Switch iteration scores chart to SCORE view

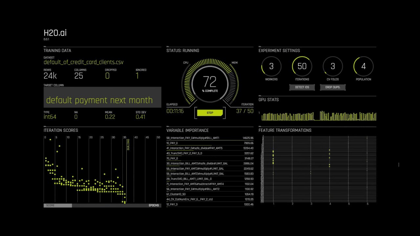[x=58, y=206]
